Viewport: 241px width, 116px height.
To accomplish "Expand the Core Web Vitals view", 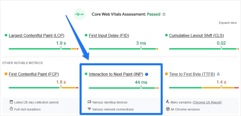I will tap(228, 23).
